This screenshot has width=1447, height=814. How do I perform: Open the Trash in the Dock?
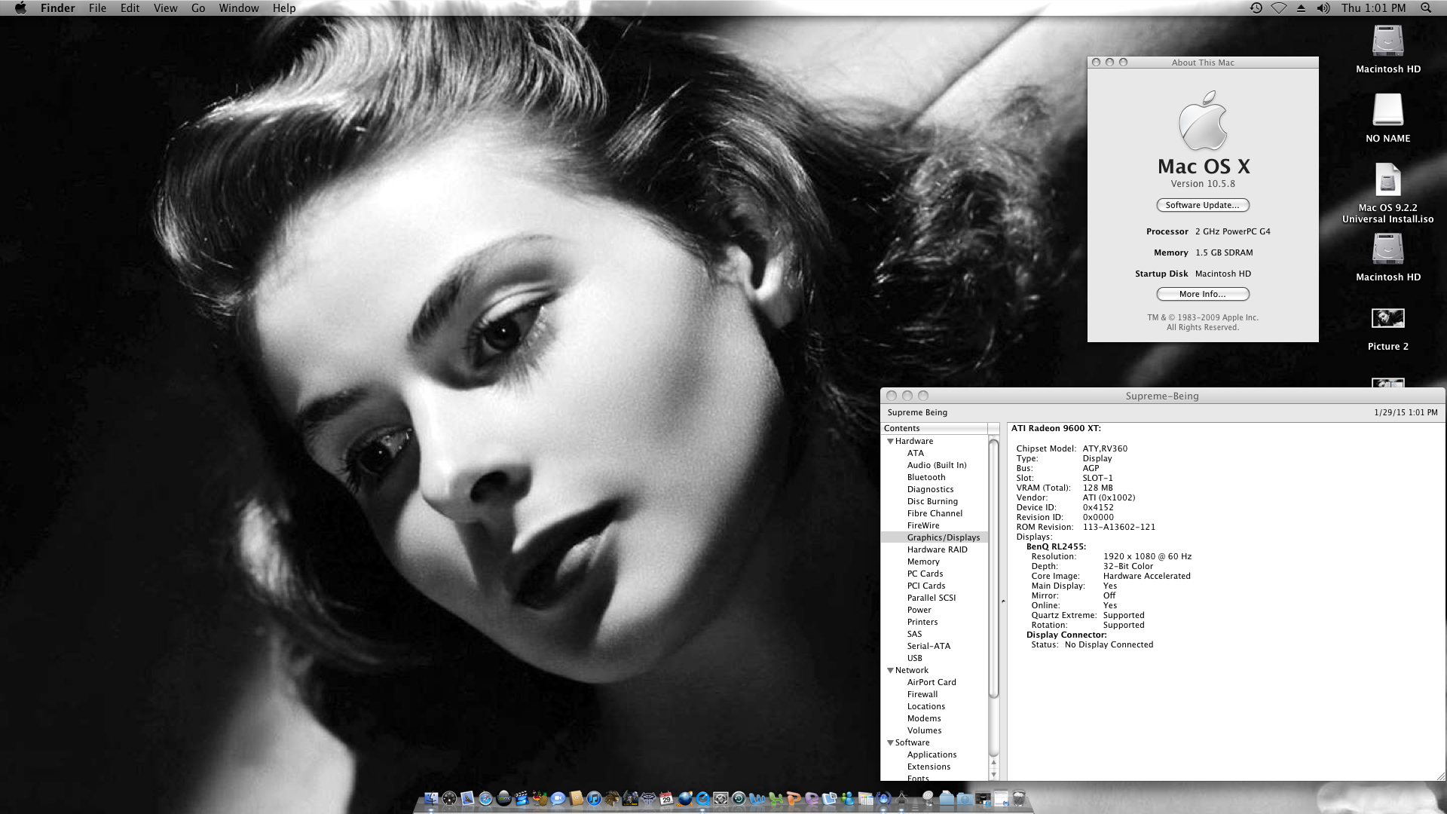tap(1019, 799)
